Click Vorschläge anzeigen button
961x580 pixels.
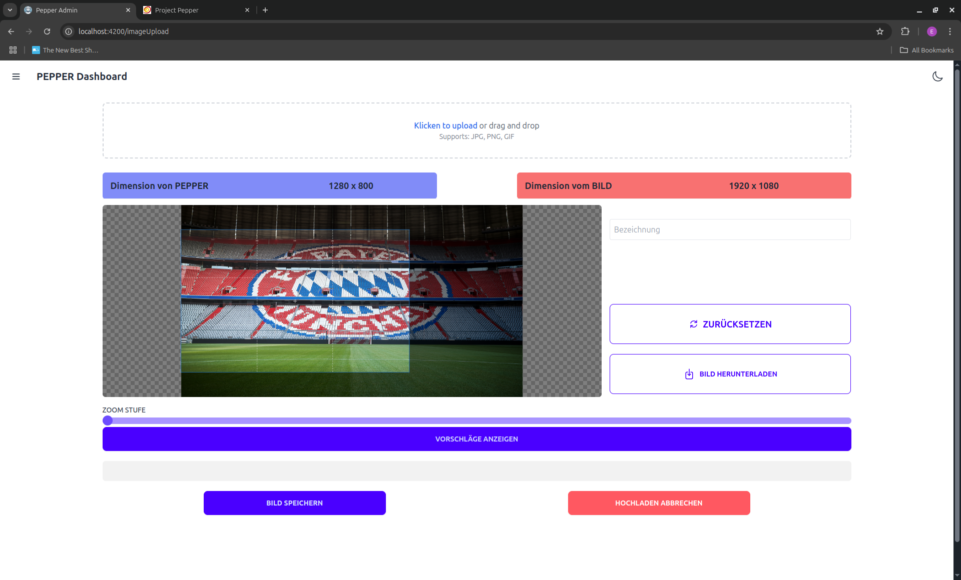coord(476,439)
